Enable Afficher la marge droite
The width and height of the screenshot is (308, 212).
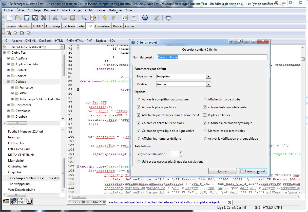tap(205, 99)
